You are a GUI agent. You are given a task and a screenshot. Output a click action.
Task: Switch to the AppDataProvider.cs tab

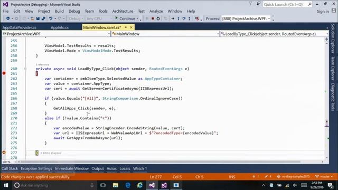point(20,27)
